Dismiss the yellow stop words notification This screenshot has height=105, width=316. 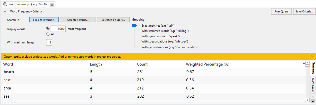(x=312, y=56)
